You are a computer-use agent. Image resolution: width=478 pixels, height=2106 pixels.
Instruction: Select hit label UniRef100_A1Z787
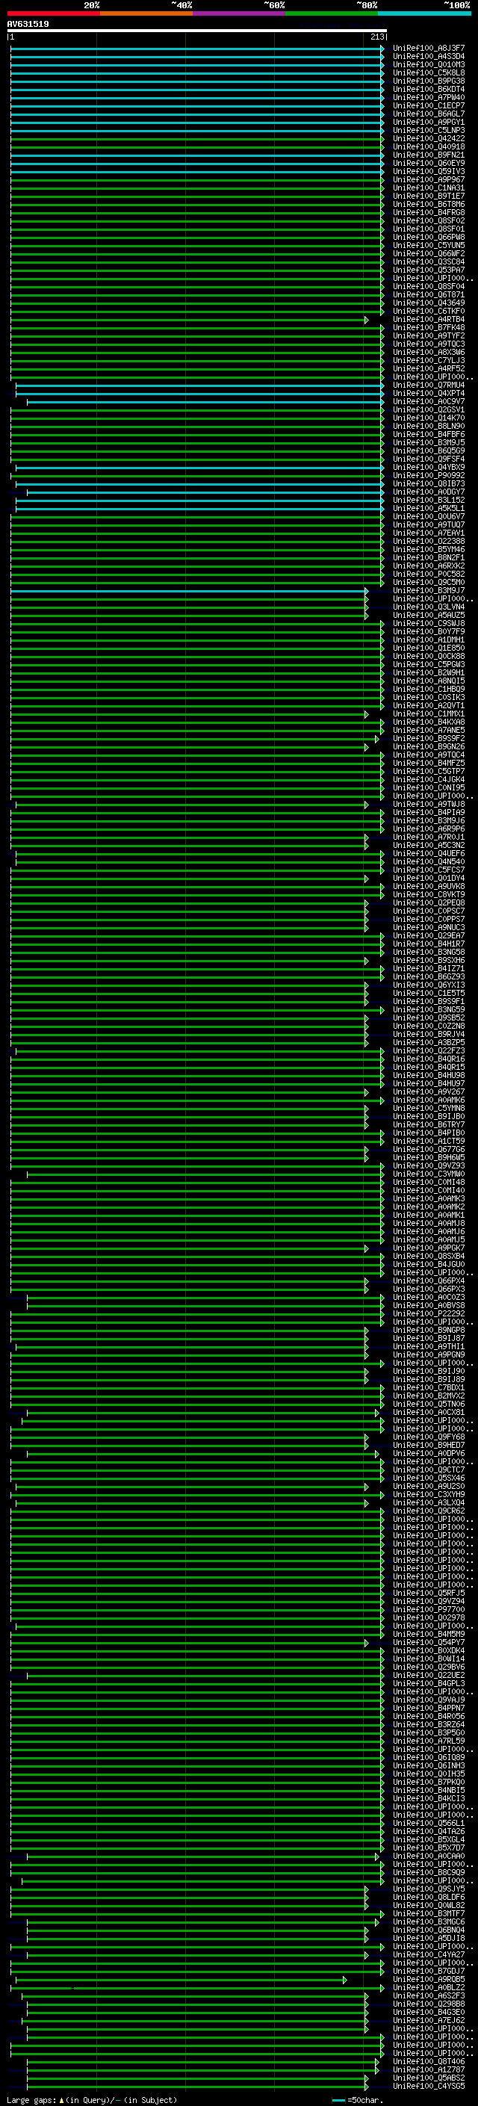[429, 2070]
